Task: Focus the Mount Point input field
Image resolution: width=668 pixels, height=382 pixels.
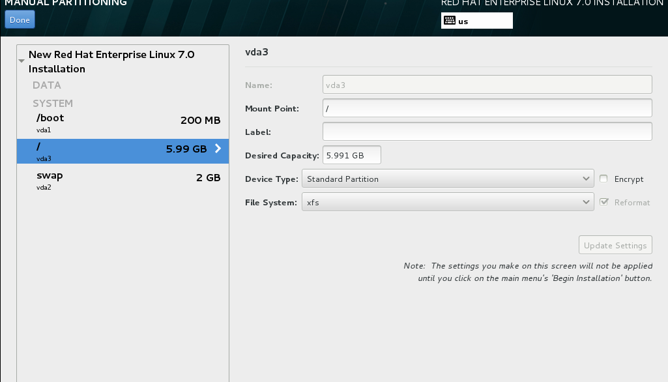Action: click(x=487, y=108)
